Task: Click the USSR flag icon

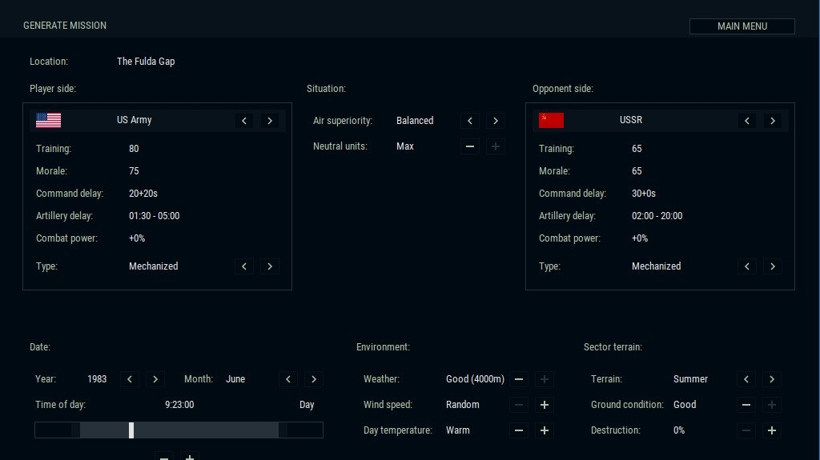Action: click(x=551, y=121)
